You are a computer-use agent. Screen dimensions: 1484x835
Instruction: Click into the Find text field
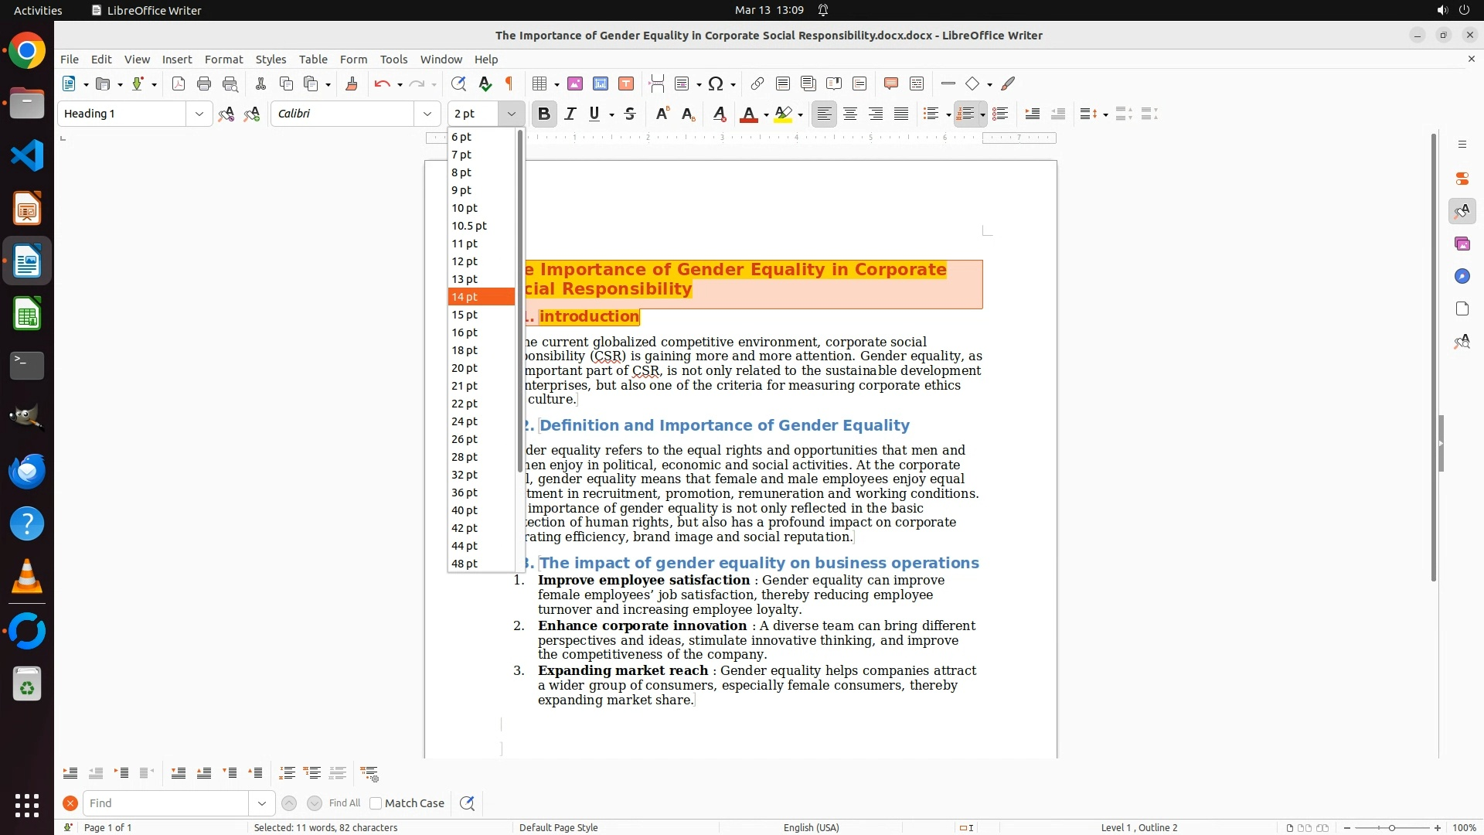(x=166, y=803)
